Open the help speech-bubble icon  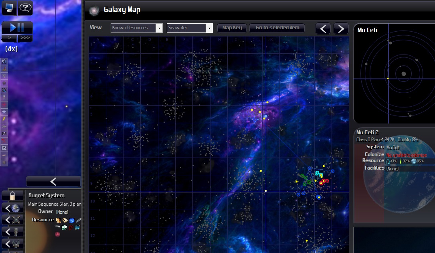25,8
